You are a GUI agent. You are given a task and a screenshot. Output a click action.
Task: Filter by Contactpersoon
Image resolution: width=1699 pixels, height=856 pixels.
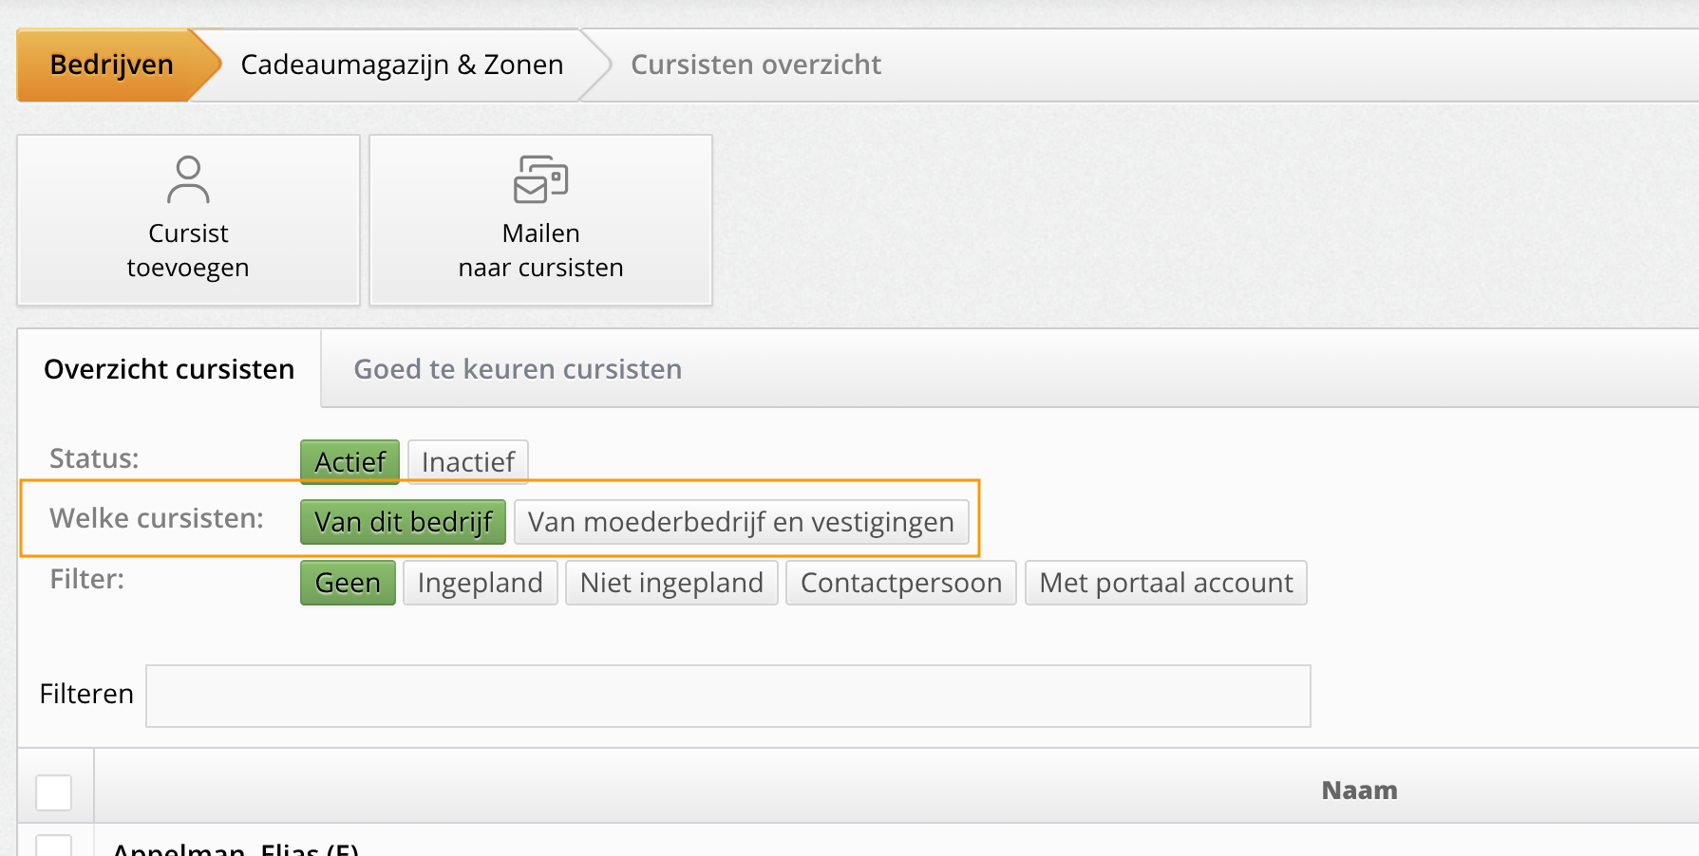(x=900, y=583)
